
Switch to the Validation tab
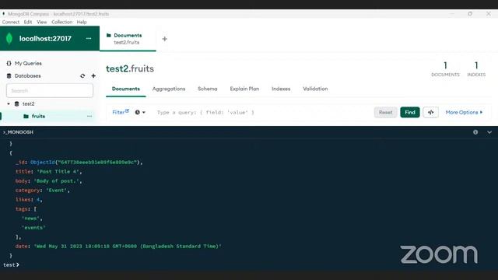(315, 89)
